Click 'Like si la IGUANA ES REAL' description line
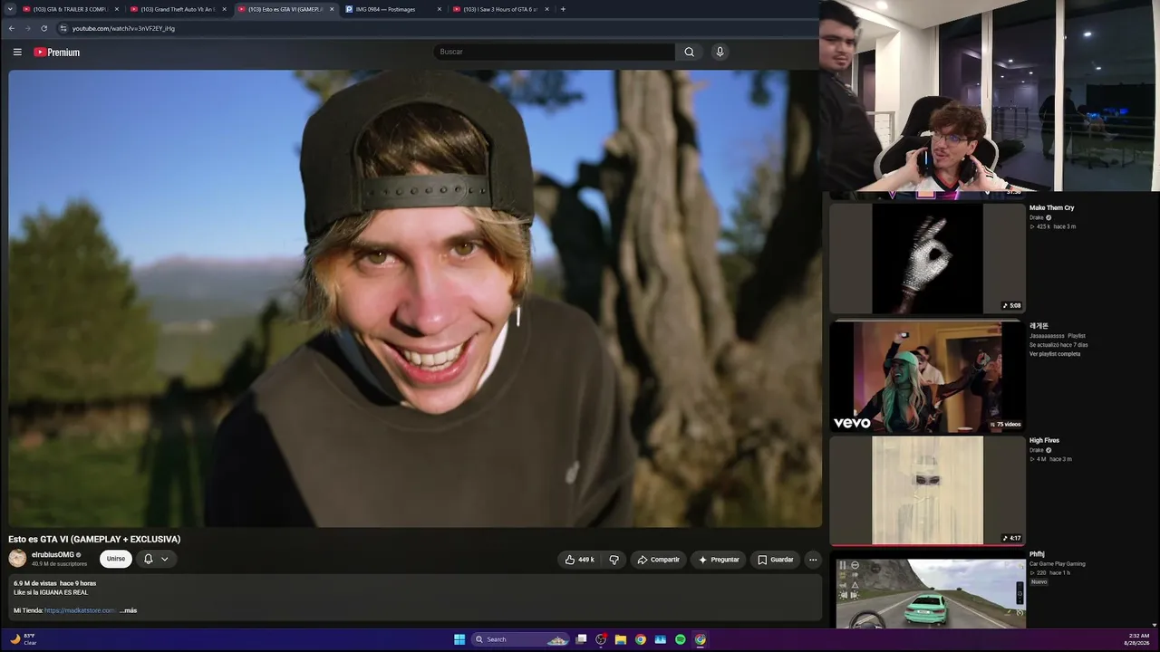This screenshot has height=652, width=1160. (51, 592)
